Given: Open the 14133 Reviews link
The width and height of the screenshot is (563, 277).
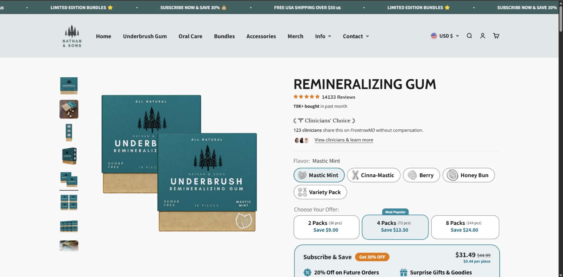Looking at the screenshot, I should click(x=338, y=97).
